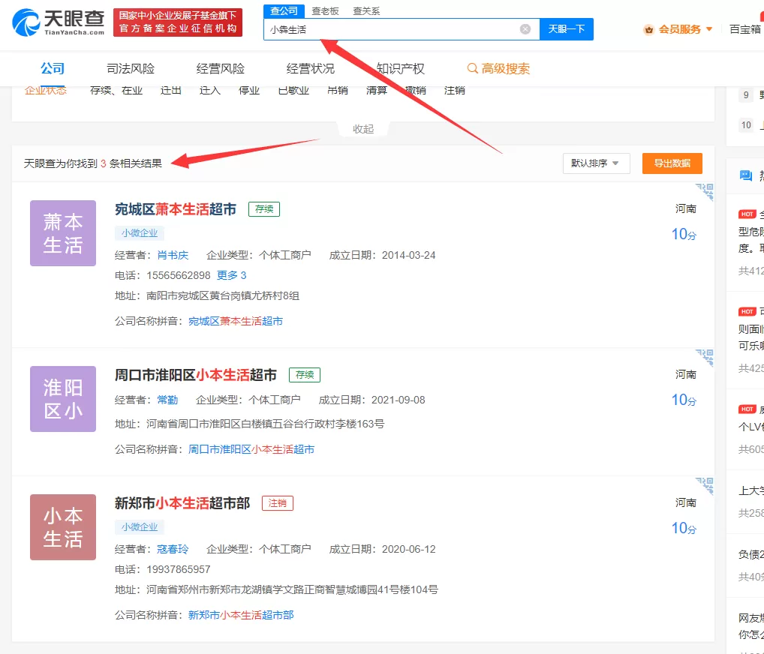This screenshot has width=764, height=654.
Task: Select the 公司 results tab
Action: 53,69
